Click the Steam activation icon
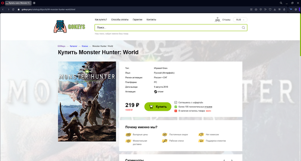 (156, 92)
